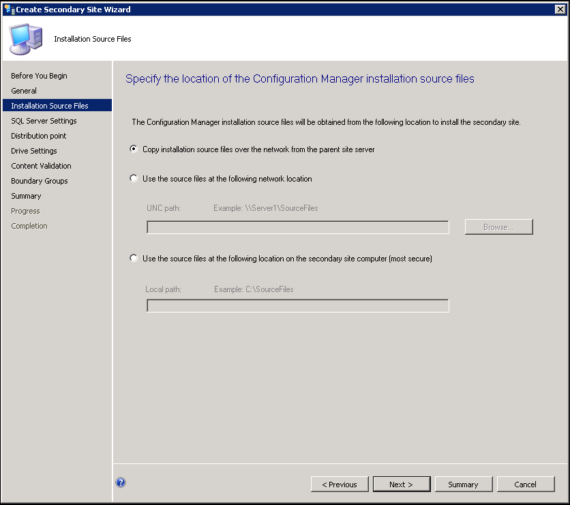
Task: Click the 'Local path:' label
Action: point(163,289)
